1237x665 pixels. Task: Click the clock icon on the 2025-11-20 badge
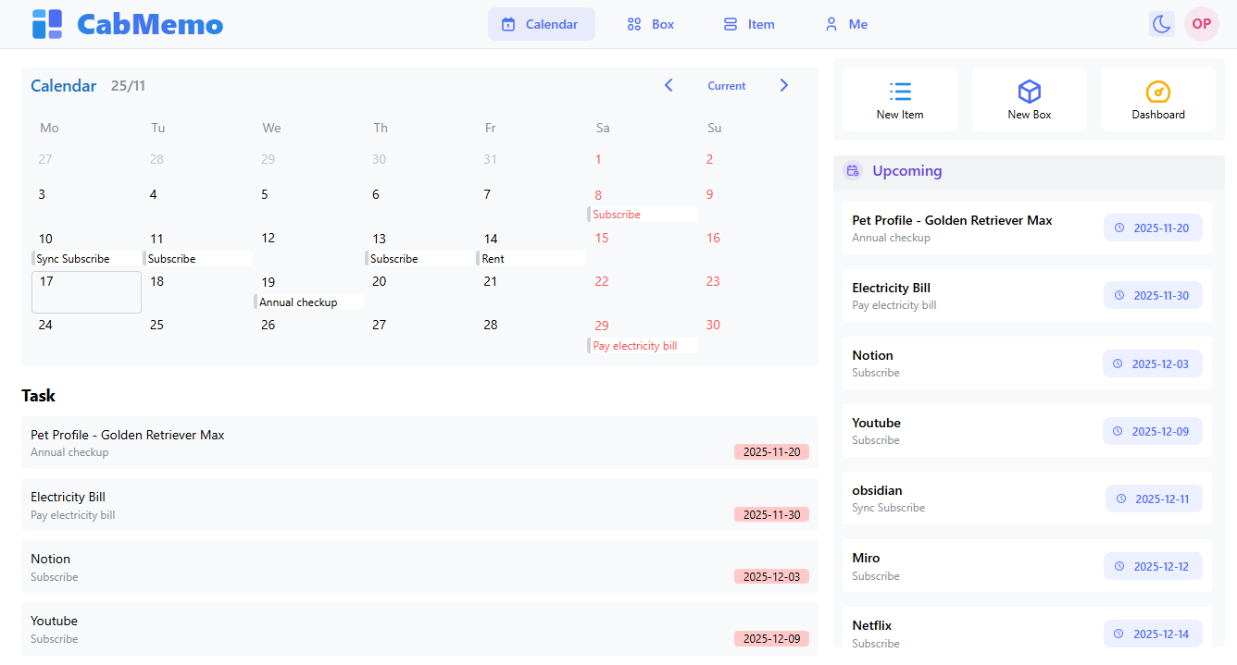(x=1121, y=227)
